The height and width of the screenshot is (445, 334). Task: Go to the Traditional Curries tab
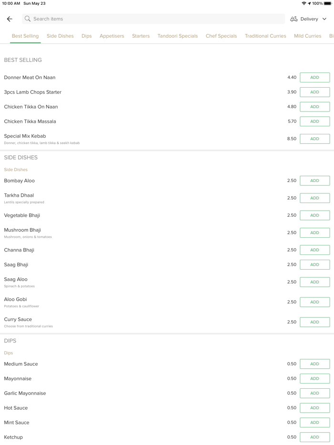point(265,36)
